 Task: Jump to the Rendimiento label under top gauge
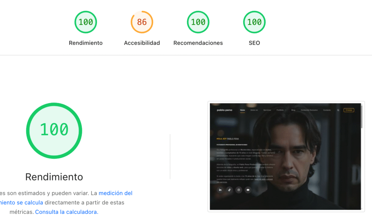86,43
